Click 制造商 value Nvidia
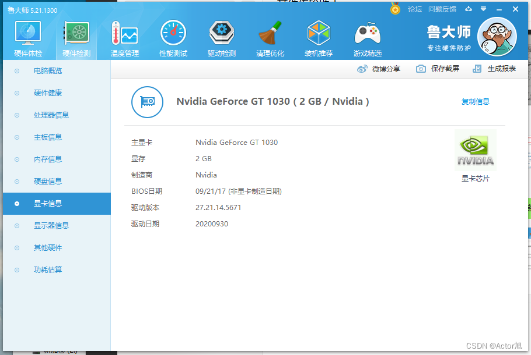Viewport: 531px width, 355px height. pyautogui.click(x=206, y=175)
